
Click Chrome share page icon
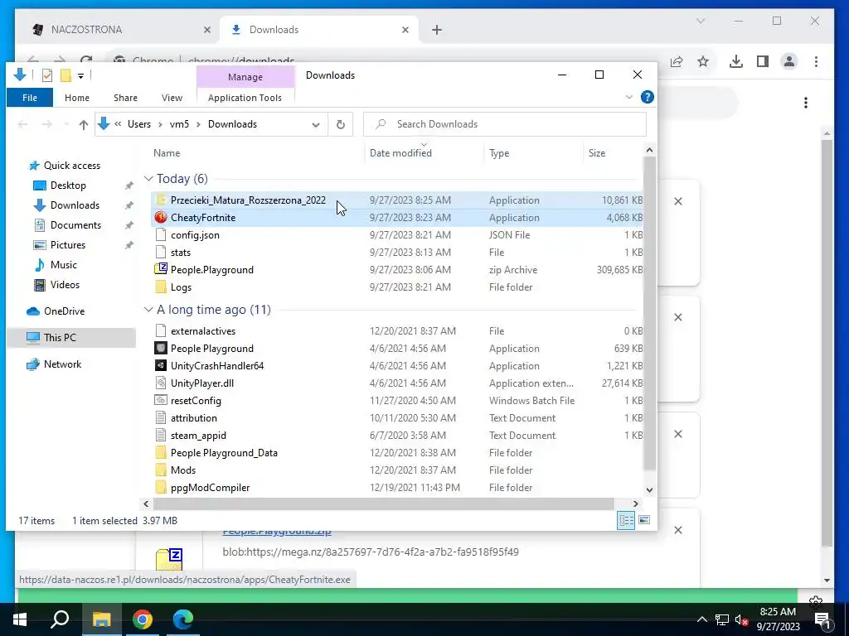click(x=677, y=61)
